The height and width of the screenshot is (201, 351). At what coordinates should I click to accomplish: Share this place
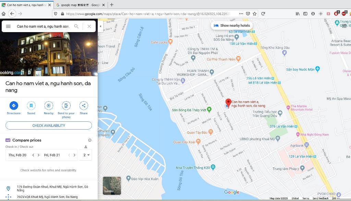click(x=84, y=106)
